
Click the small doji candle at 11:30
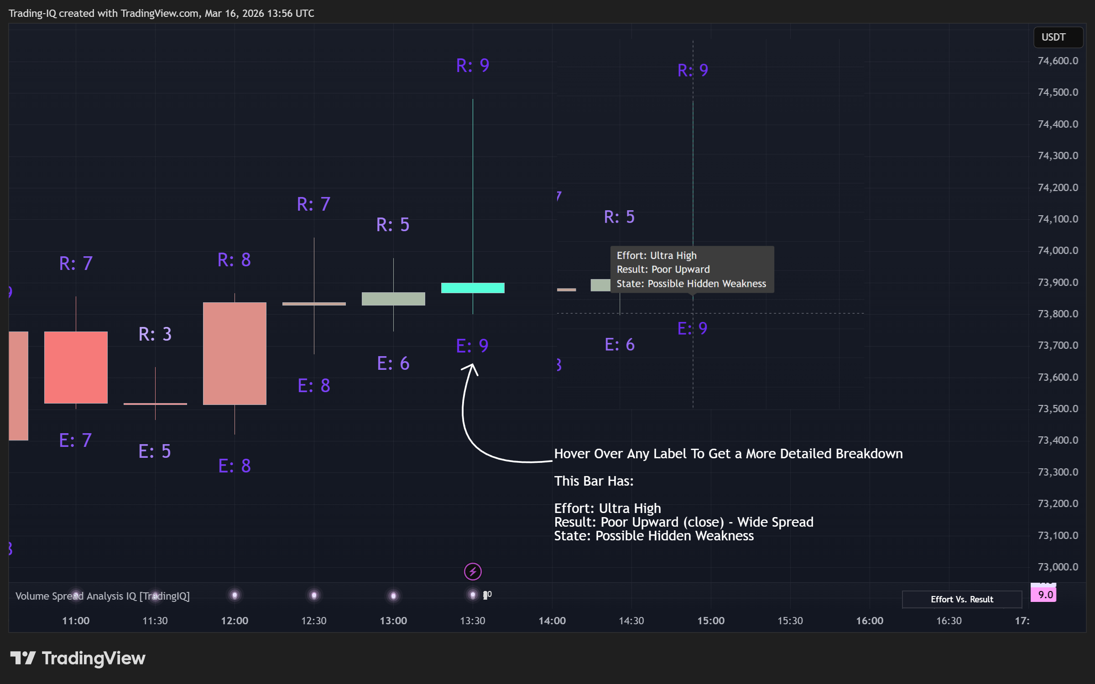coord(155,404)
